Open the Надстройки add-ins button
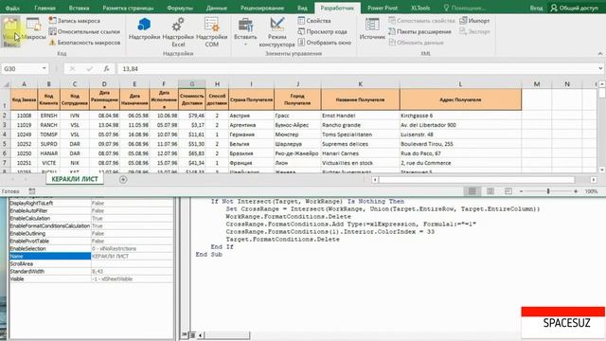Image resolution: width=606 pixels, height=341 pixels. coord(144,29)
